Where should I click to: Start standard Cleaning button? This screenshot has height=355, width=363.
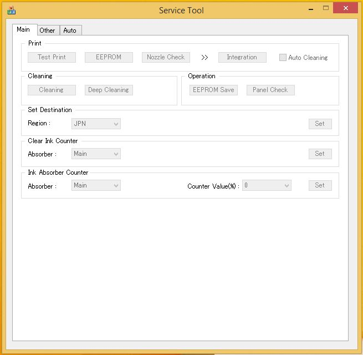52,90
